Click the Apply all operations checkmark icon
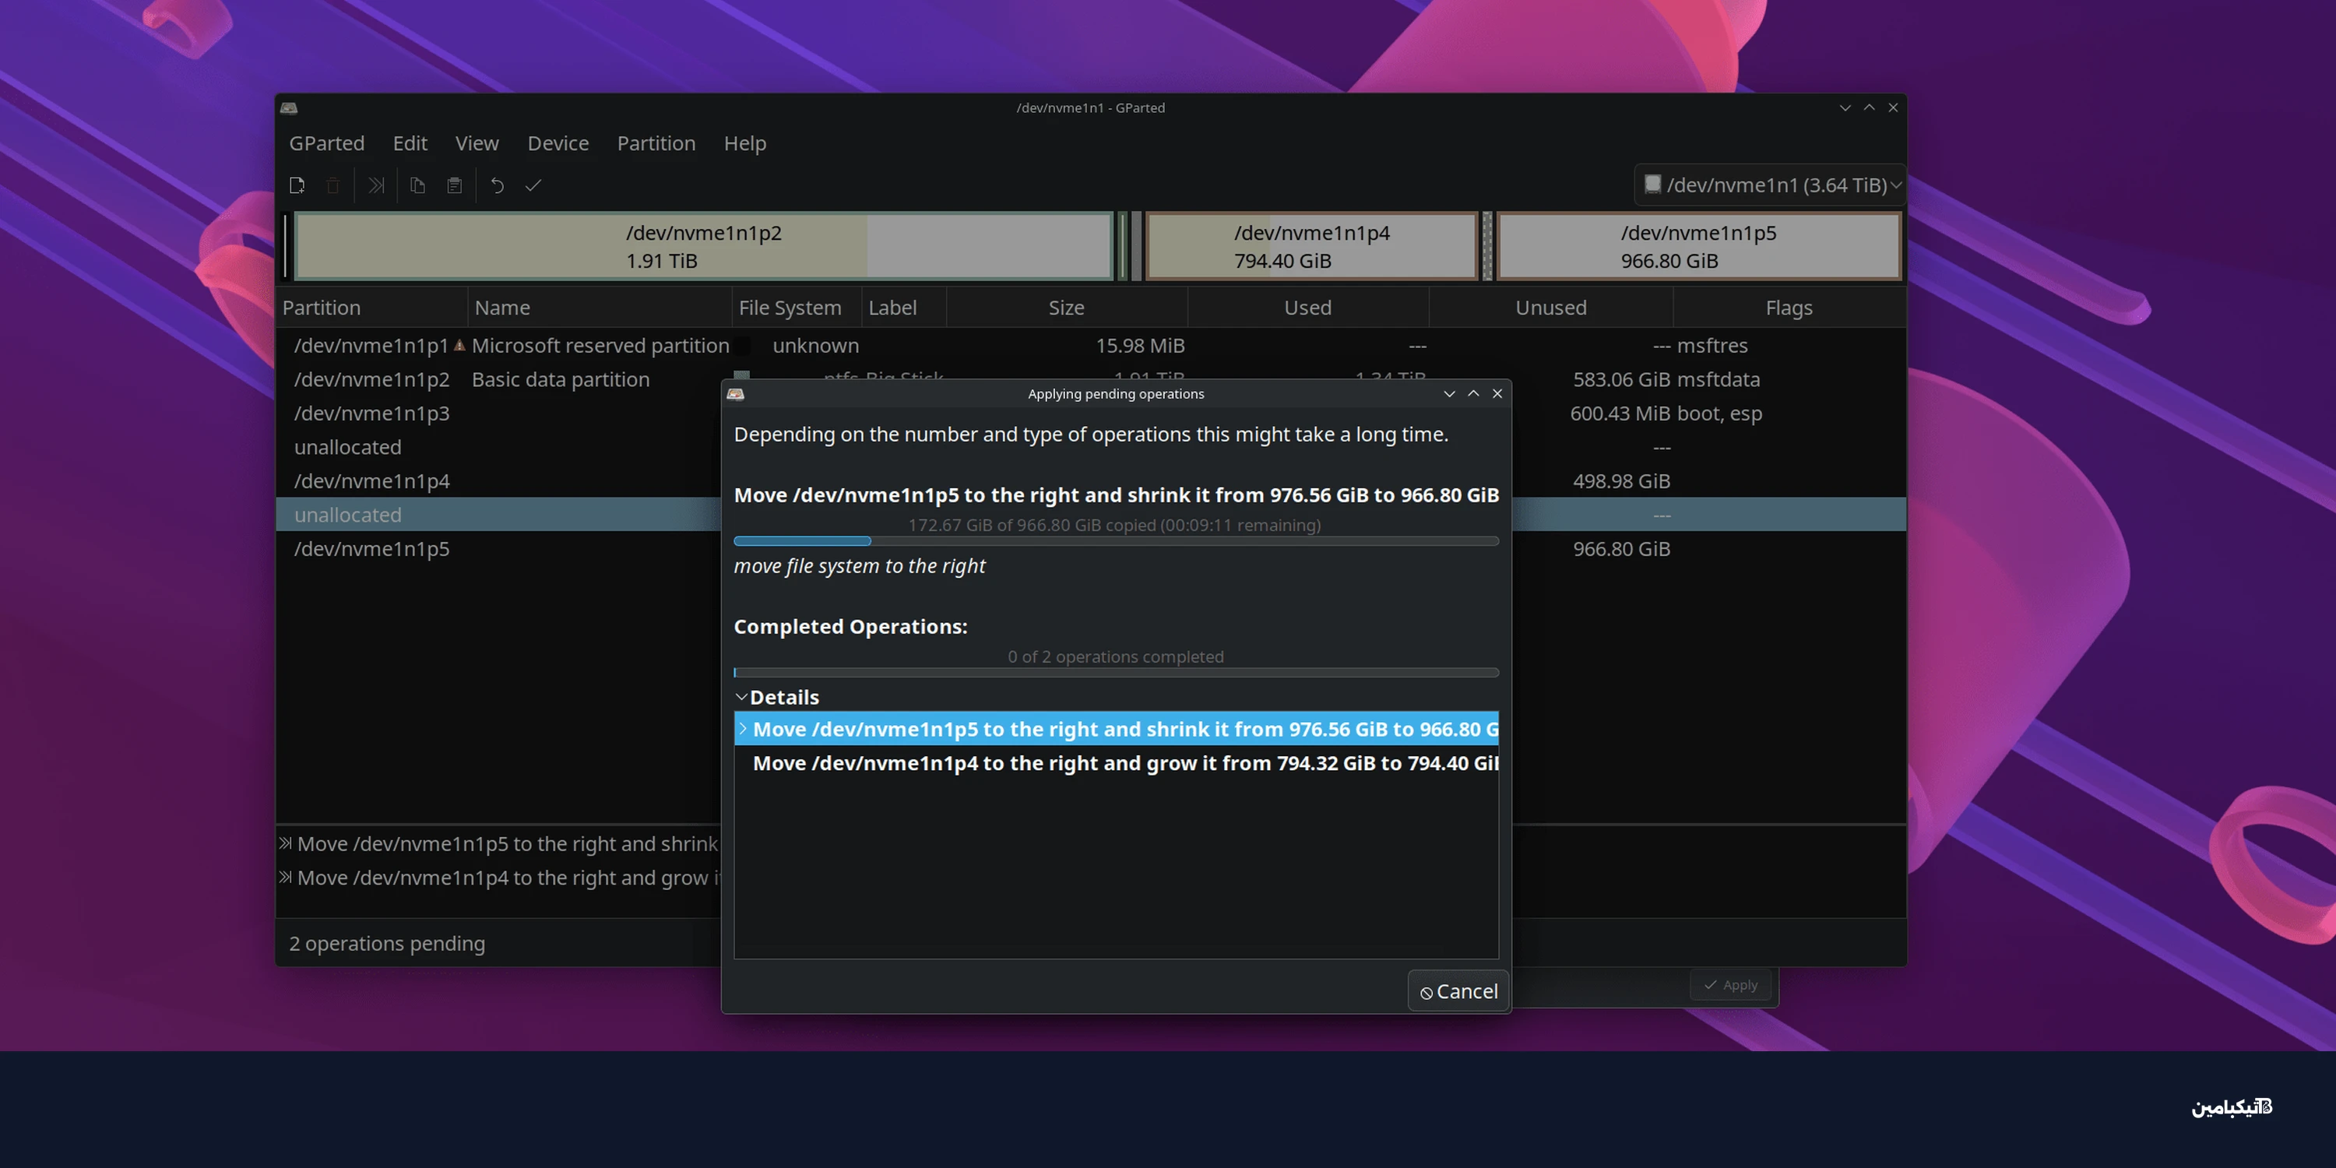Viewport: 2336px width, 1168px height. pos(533,185)
